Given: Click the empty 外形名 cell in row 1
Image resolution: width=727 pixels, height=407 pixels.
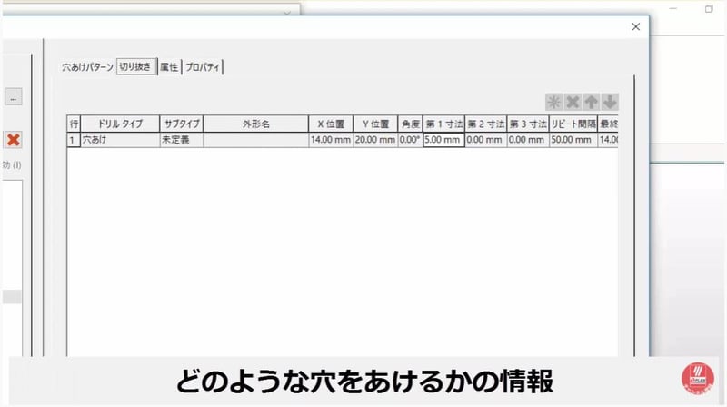Looking at the screenshot, I should point(256,140).
